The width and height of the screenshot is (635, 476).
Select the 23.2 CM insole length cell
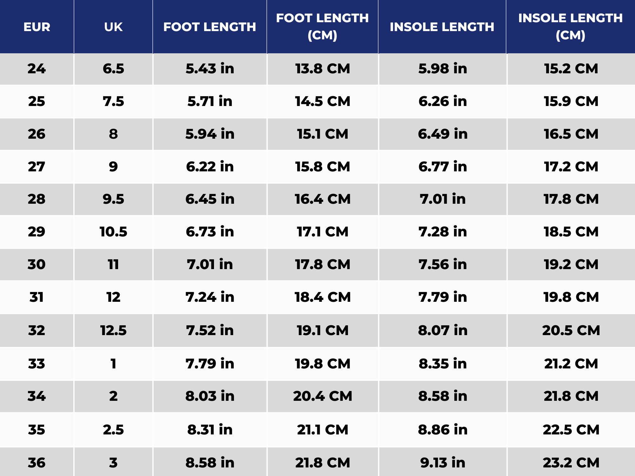tap(571, 463)
